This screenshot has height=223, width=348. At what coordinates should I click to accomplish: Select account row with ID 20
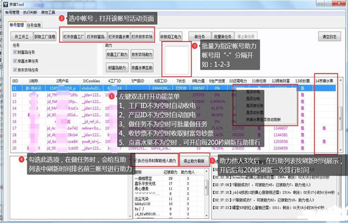[173, 148]
